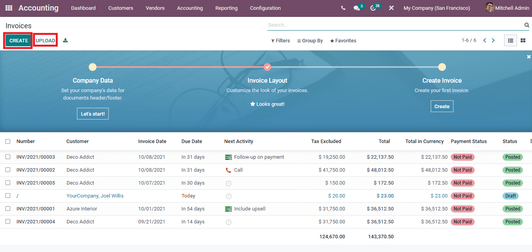Open the Follow-up on payment activity icon
The width and height of the screenshot is (532, 252).
point(229,157)
